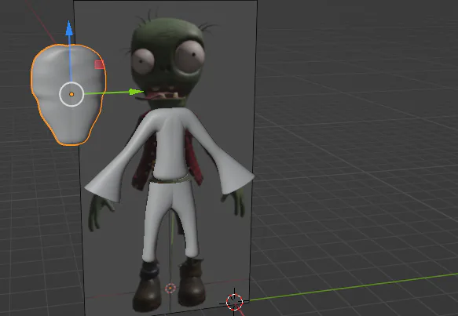Screen dimensions: 458x316
Task: Click the white circle at gizmo center
Action: (71, 94)
